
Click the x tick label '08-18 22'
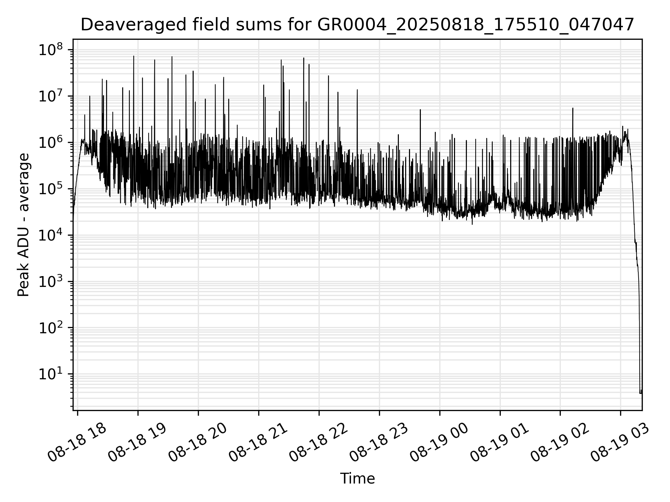(x=319, y=443)
